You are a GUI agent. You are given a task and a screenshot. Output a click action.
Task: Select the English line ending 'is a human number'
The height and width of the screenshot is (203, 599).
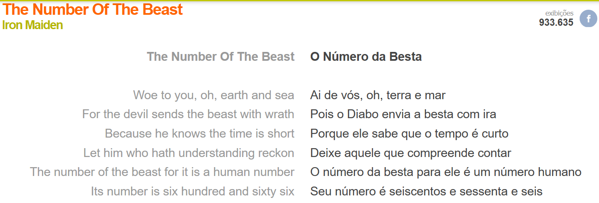[162, 172]
